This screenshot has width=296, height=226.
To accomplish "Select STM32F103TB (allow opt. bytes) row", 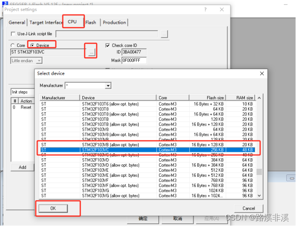I will point(148,124).
